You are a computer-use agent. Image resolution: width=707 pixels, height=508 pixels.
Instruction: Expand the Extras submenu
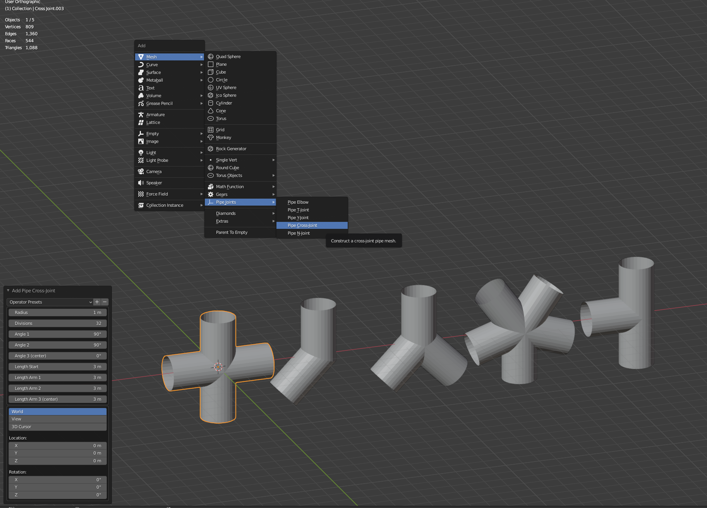(x=240, y=221)
